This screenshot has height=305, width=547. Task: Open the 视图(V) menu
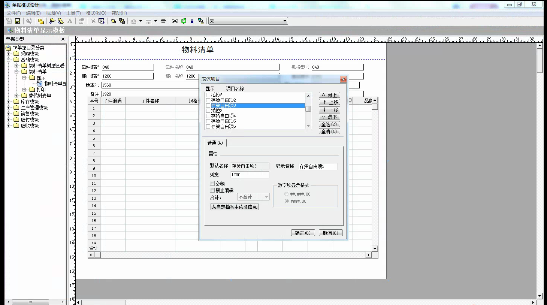[54, 13]
